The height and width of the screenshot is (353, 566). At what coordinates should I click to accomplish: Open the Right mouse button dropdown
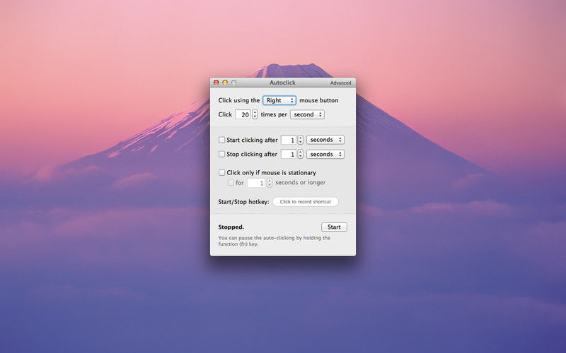pyautogui.click(x=279, y=100)
